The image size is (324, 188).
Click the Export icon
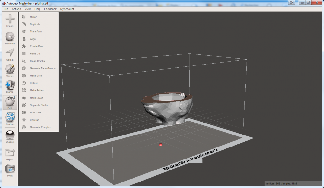(10, 155)
